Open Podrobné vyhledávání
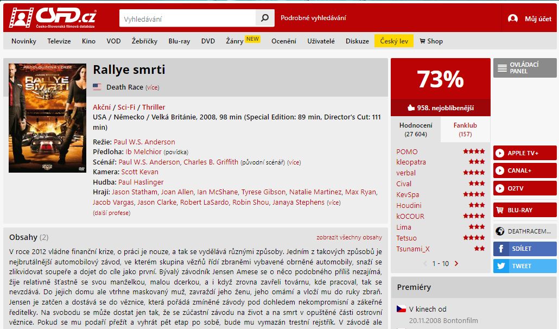This screenshot has height=329, width=559. [x=313, y=18]
